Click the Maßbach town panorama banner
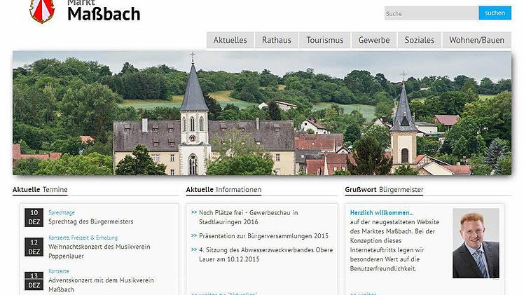Viewport: 524px width, 295px height. point(262,113)
